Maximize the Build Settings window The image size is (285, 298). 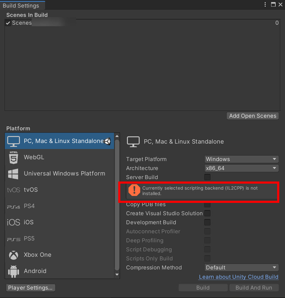pyautogui.click(x=273, y=5)
